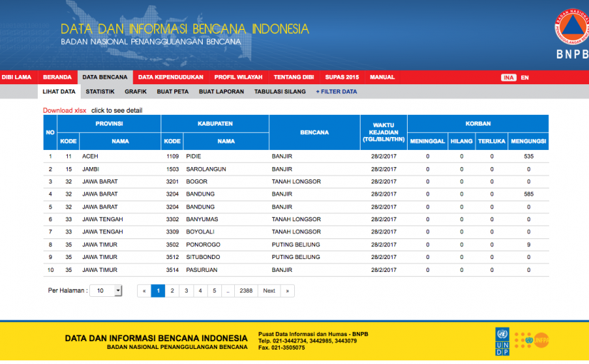This screenshot has width=589, height=364.
Task: Go to page 3 in pagination
Action: (186, 290)
